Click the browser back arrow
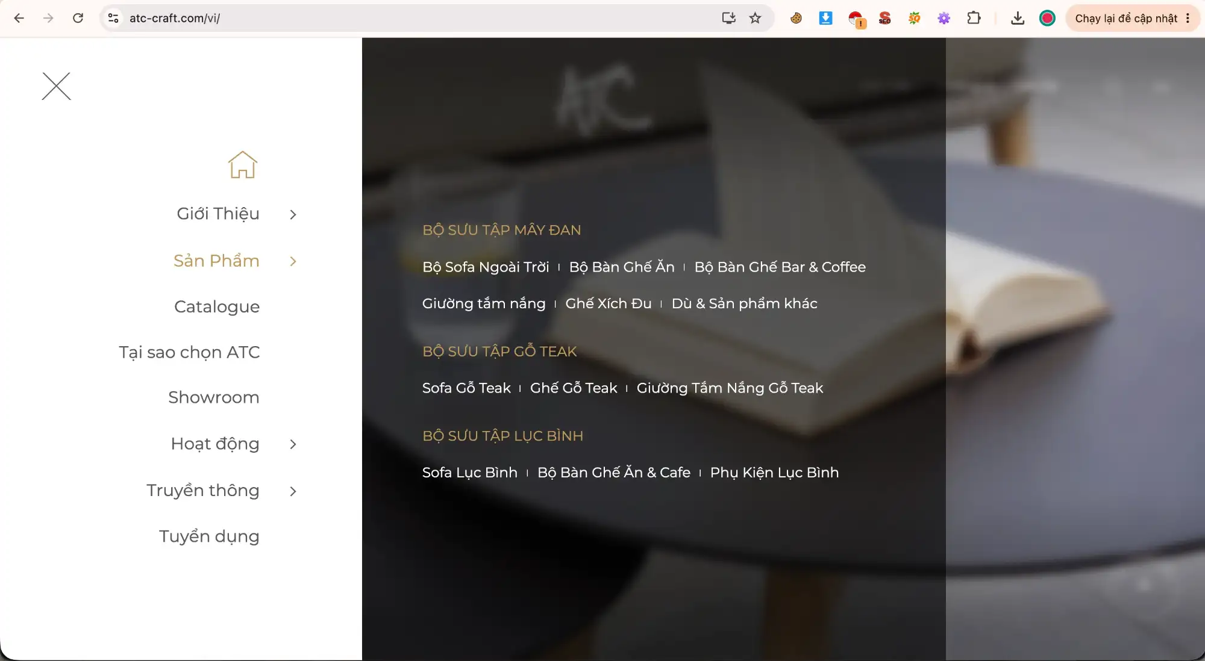 pos(19,18)
